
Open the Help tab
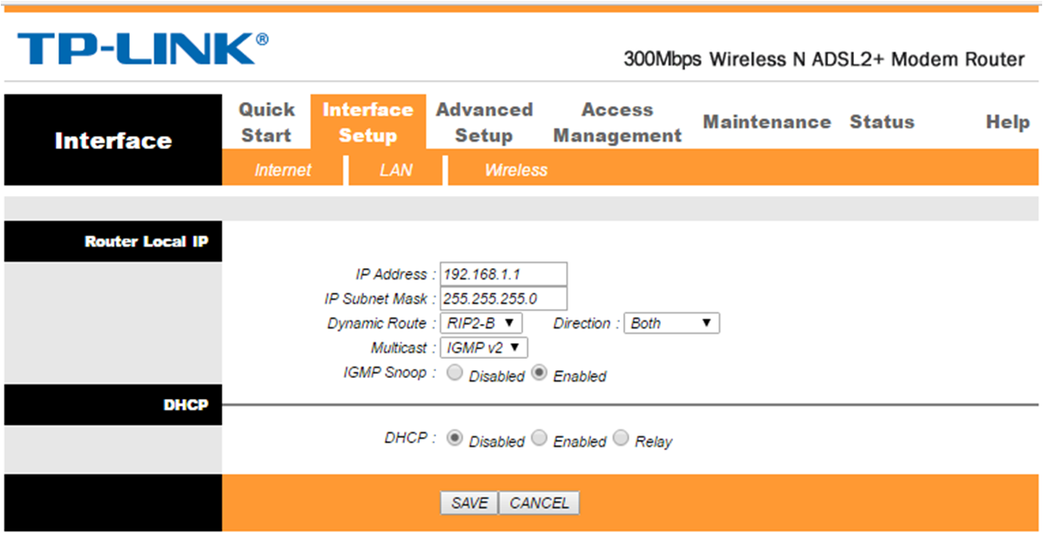[1008, 123]
